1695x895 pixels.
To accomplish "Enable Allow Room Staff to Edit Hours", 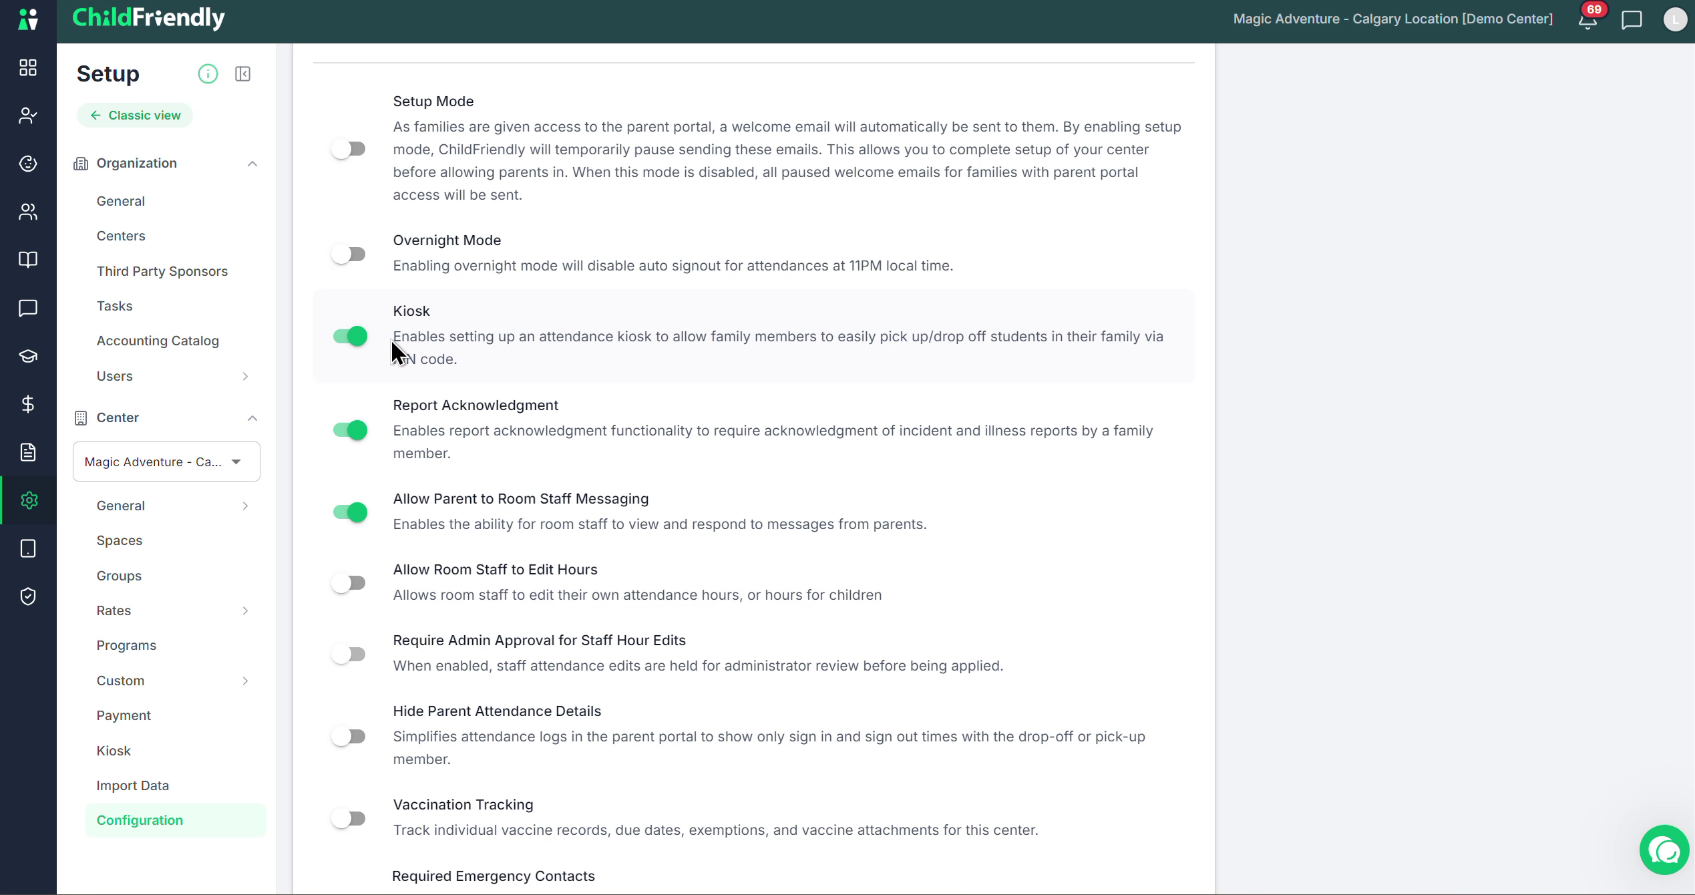I will 349,583.
